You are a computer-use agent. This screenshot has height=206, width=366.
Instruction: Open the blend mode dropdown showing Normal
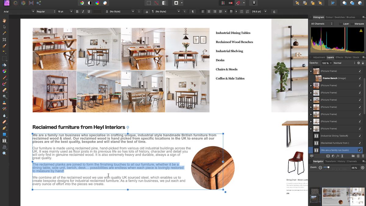point(345,63)
